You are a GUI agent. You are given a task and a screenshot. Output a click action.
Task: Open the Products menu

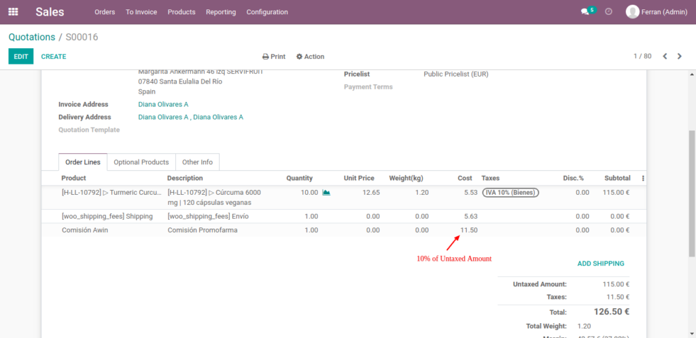tap(181, 12)
